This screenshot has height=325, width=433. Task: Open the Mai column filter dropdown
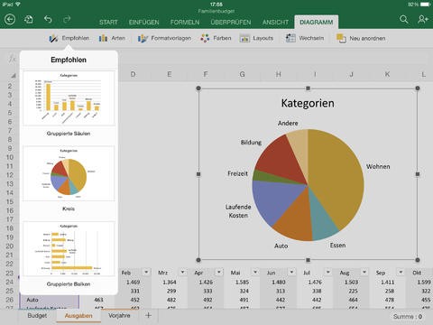255,272
